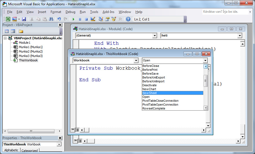This screenshot has height=154, width=255.
Task: Click View Code icon in Project panel
Action: coord(7,31)
